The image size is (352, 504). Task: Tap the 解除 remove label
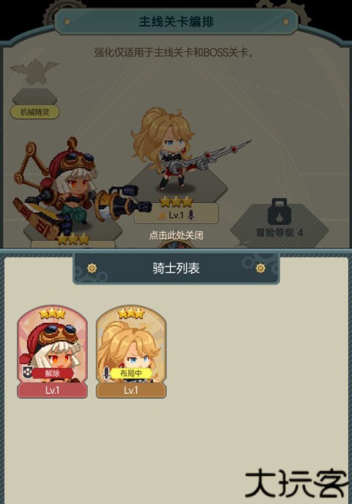[x=52, y=373]
